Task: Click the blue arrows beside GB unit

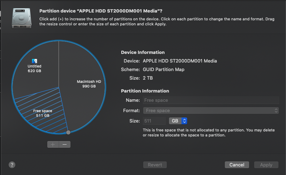Action: pyautogui.click(x=184, y=121)
